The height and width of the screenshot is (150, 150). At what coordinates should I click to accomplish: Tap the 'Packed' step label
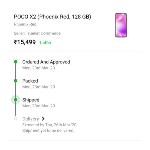tap(30, 81)
